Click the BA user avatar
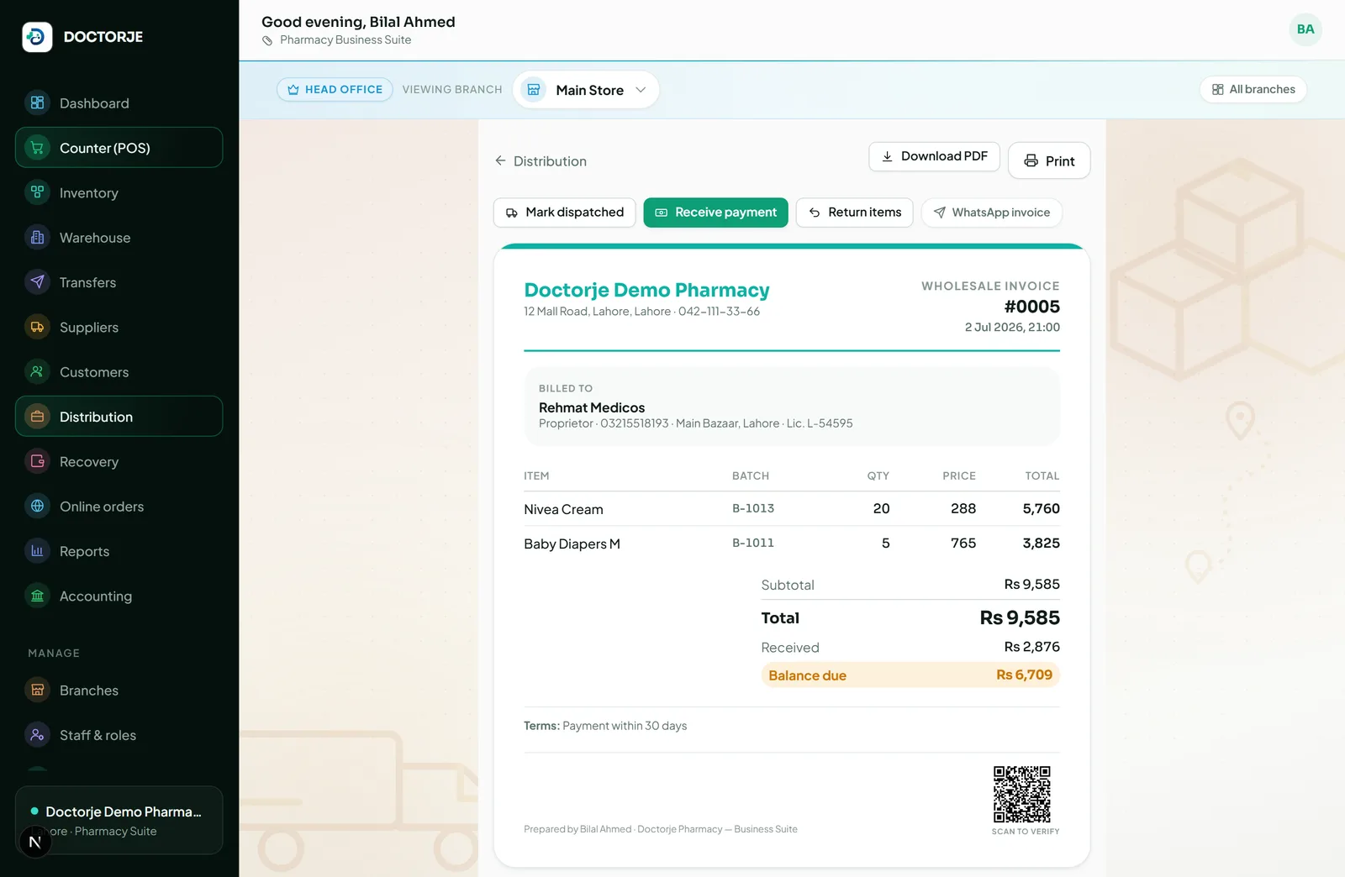 click(1305, 29)
